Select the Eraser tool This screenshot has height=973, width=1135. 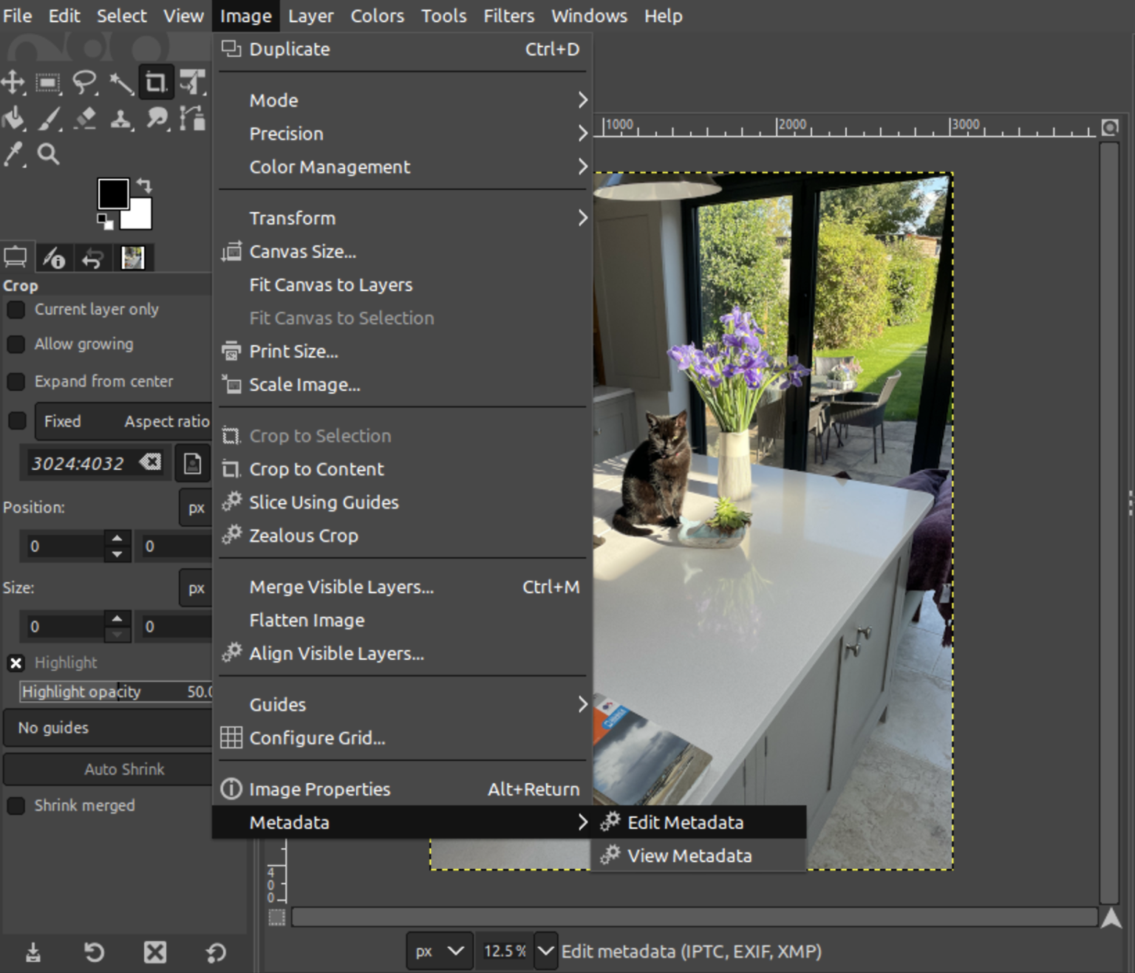point(84,118)
